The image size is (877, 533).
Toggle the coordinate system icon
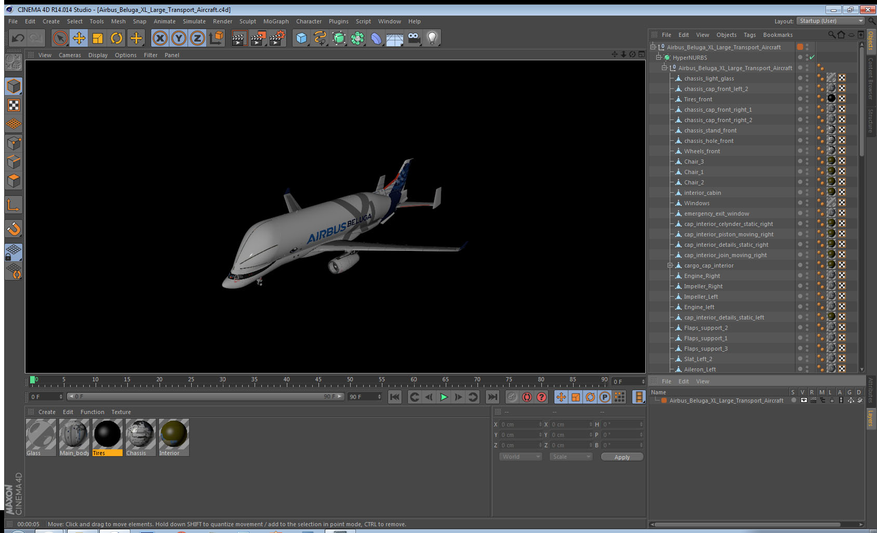coord(216,38)
